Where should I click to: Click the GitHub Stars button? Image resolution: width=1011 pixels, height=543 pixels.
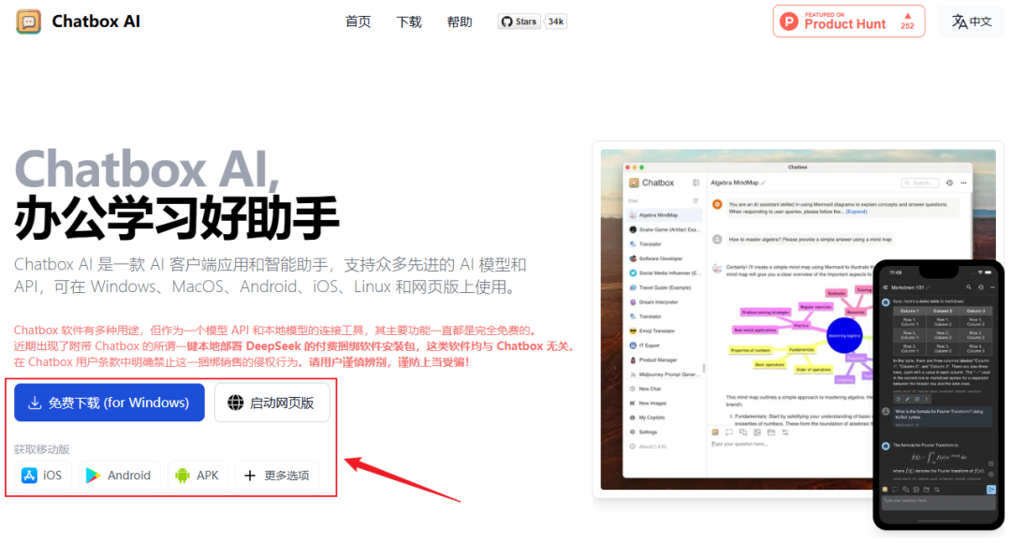(519, 22)
